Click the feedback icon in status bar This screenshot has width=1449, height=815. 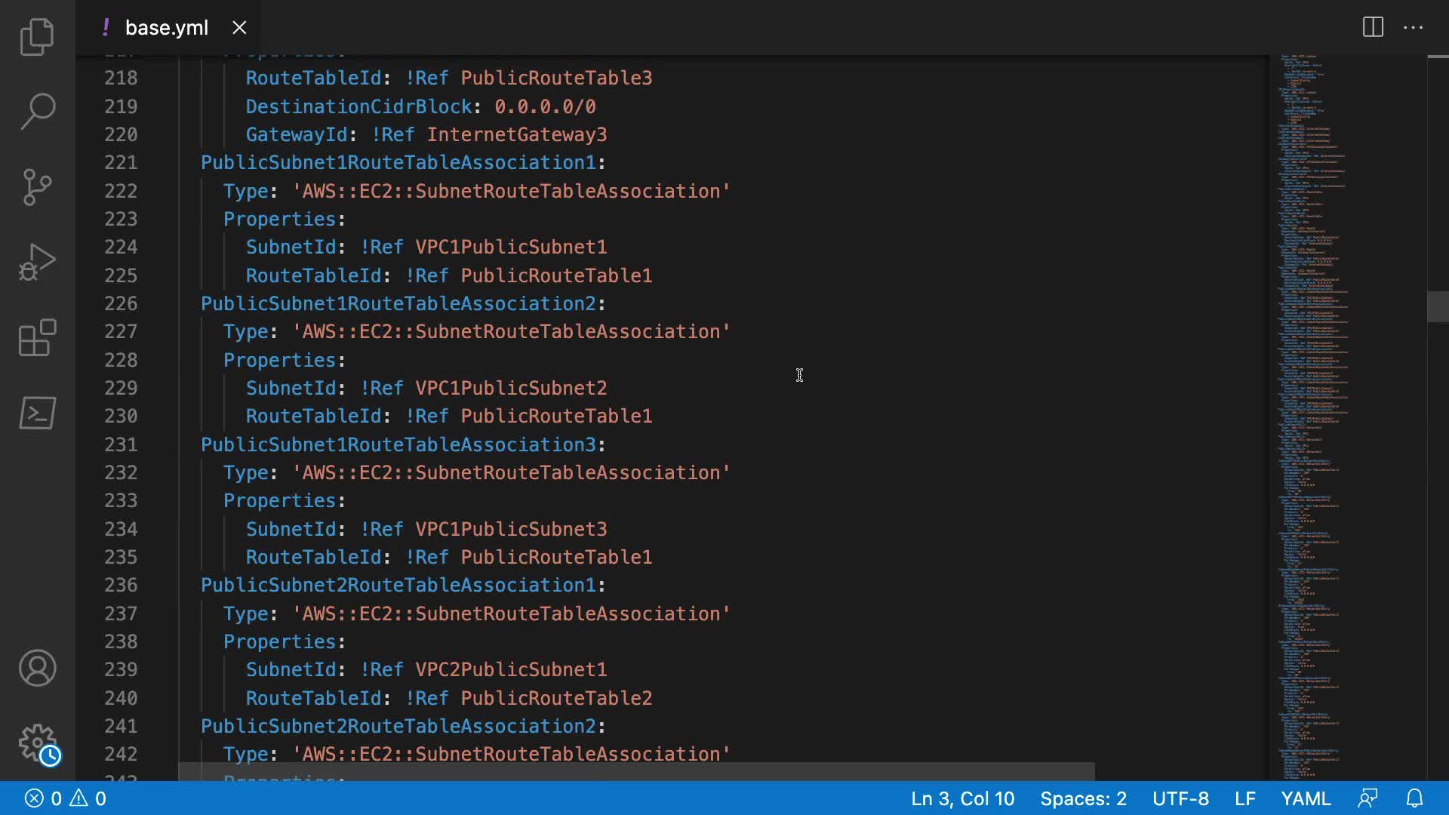coord(1368,798)
